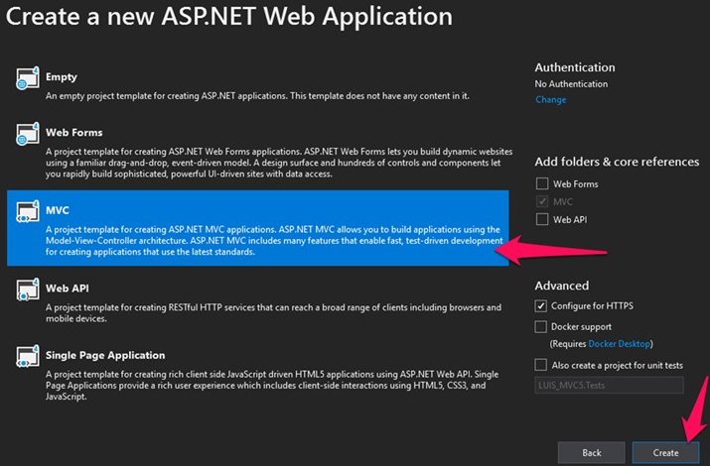Viewport: 710px width, 466px height.
Task: Enable Docker support checkbox
Action: [541, 326]
